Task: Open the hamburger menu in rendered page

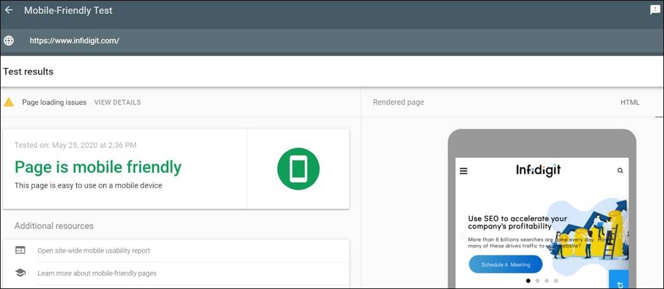Action: [463, 171]
